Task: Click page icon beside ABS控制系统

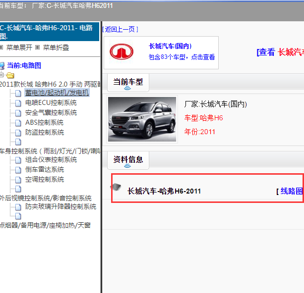Action: point(18,123)
